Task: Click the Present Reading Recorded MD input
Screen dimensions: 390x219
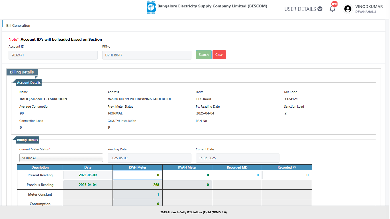Action: 237,175
